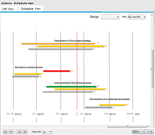Click the vertical scrollbar up arrow
Image resolution: width=155 pixels, height=135 pixels.
pyautogui.click(x=152, y=15)
